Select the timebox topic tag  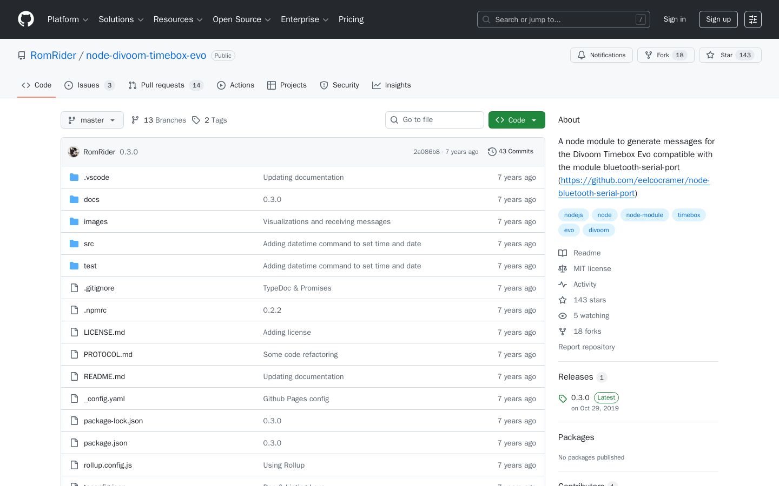(689, 215)
